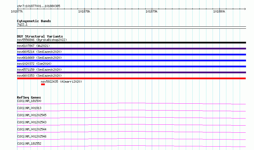254x150 pixels.
Task: Open nsv6603353 (Sedlazeck2020) label
Action: pyautogui.click(x=39, y=76)
